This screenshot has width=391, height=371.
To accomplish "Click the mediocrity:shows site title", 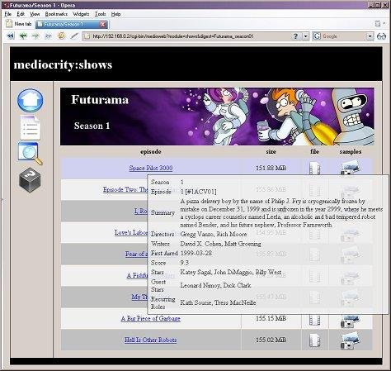I will coord(63,64).
